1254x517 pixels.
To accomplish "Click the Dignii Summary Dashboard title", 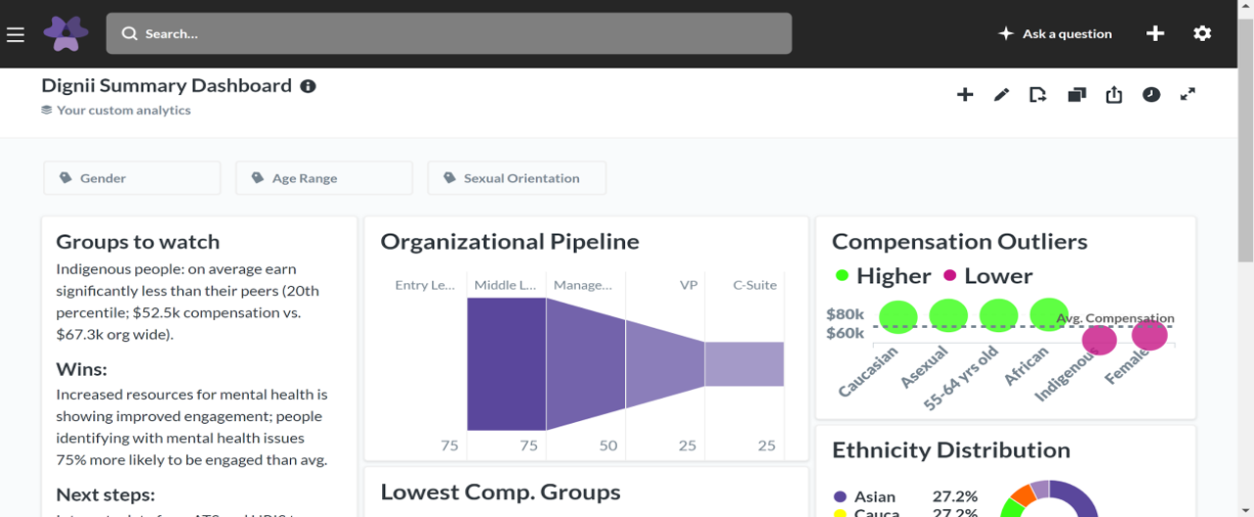I will [x=167, y=86].
